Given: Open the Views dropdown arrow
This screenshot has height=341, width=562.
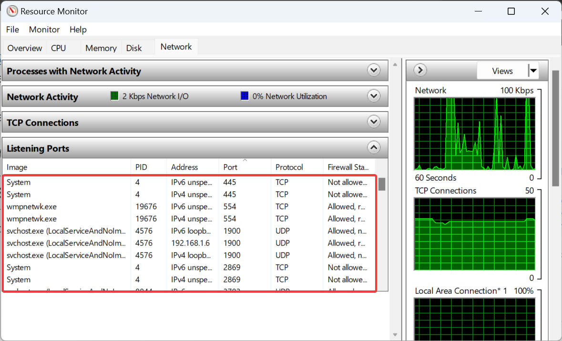Looking at the screenshot, I should tap(533, 71).
